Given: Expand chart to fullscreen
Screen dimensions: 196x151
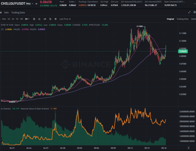Looking at the screenshot, I should [189, 12].
